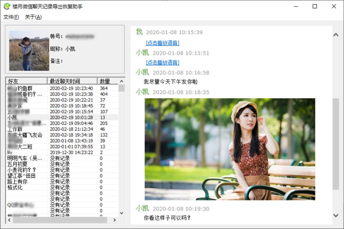The width and height of the screenshot is (344, 229).
Task: Select 小凯 in the friend list
Action: point(12,117)
